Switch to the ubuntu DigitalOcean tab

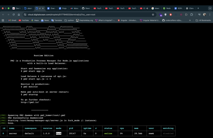tap(28, 8)
